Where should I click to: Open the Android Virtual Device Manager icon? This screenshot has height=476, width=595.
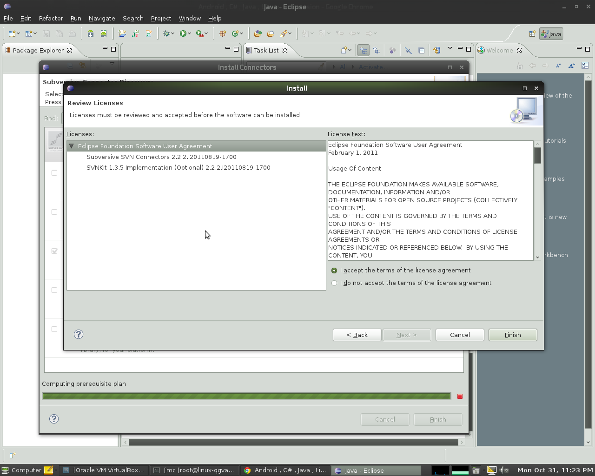click(x=104, y=33)
